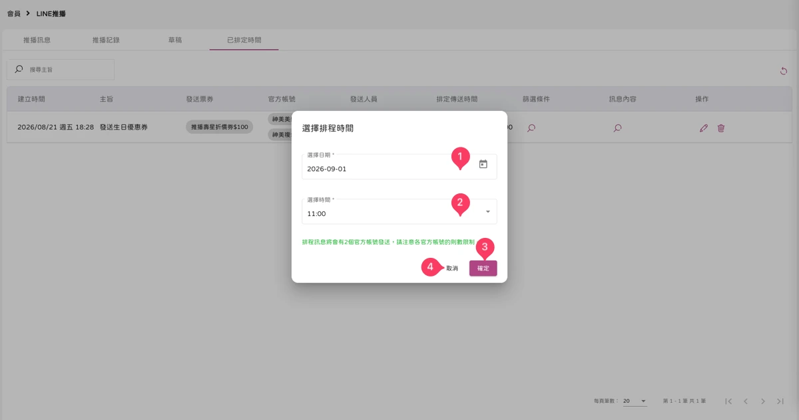
Task: Switch to the 推播訊息 tab
Action: point(37,40)
